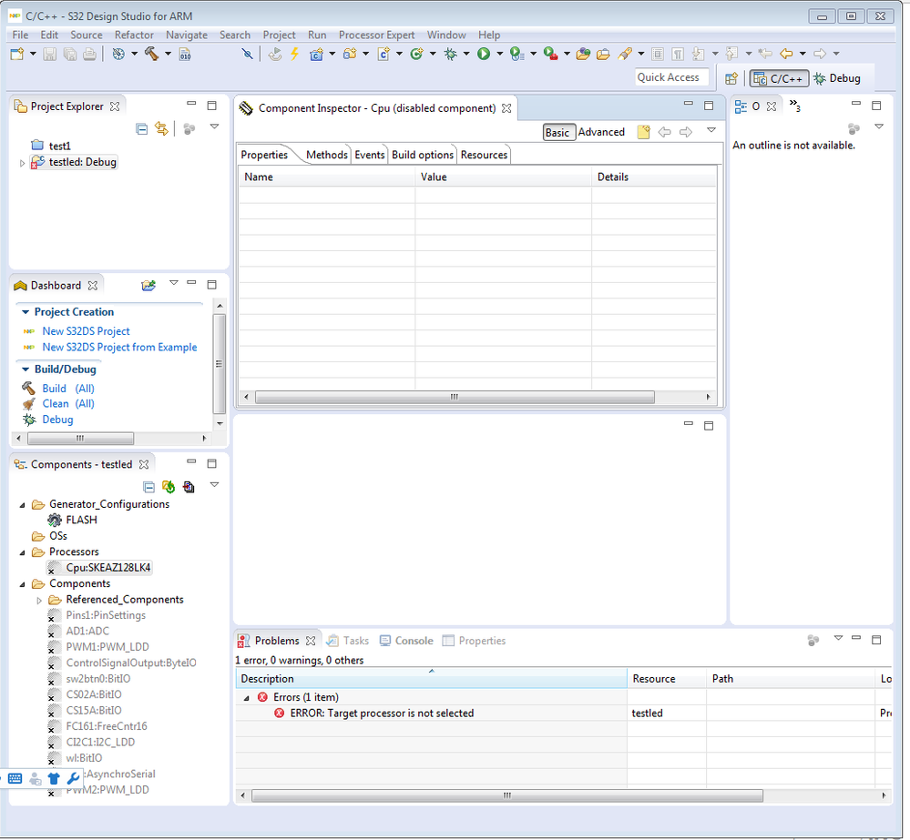Click the Dashboard open project icon
The width and height of the screenshot is (910, 840).
pyautogui.click(x=148, y=285)
